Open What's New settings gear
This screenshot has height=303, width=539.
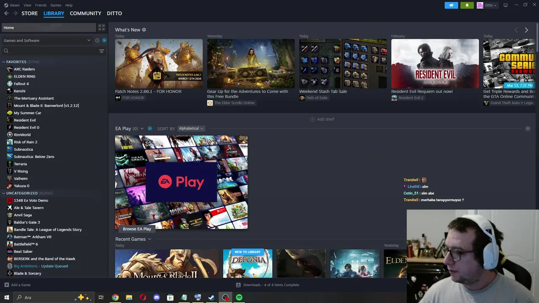[144, 30]
